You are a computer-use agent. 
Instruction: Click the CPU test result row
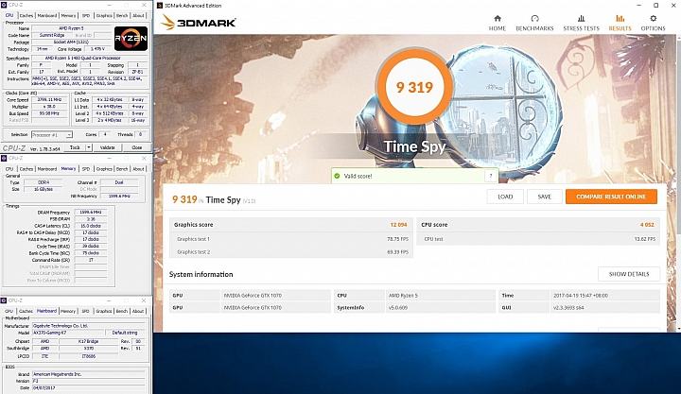(x=538, y=239)
